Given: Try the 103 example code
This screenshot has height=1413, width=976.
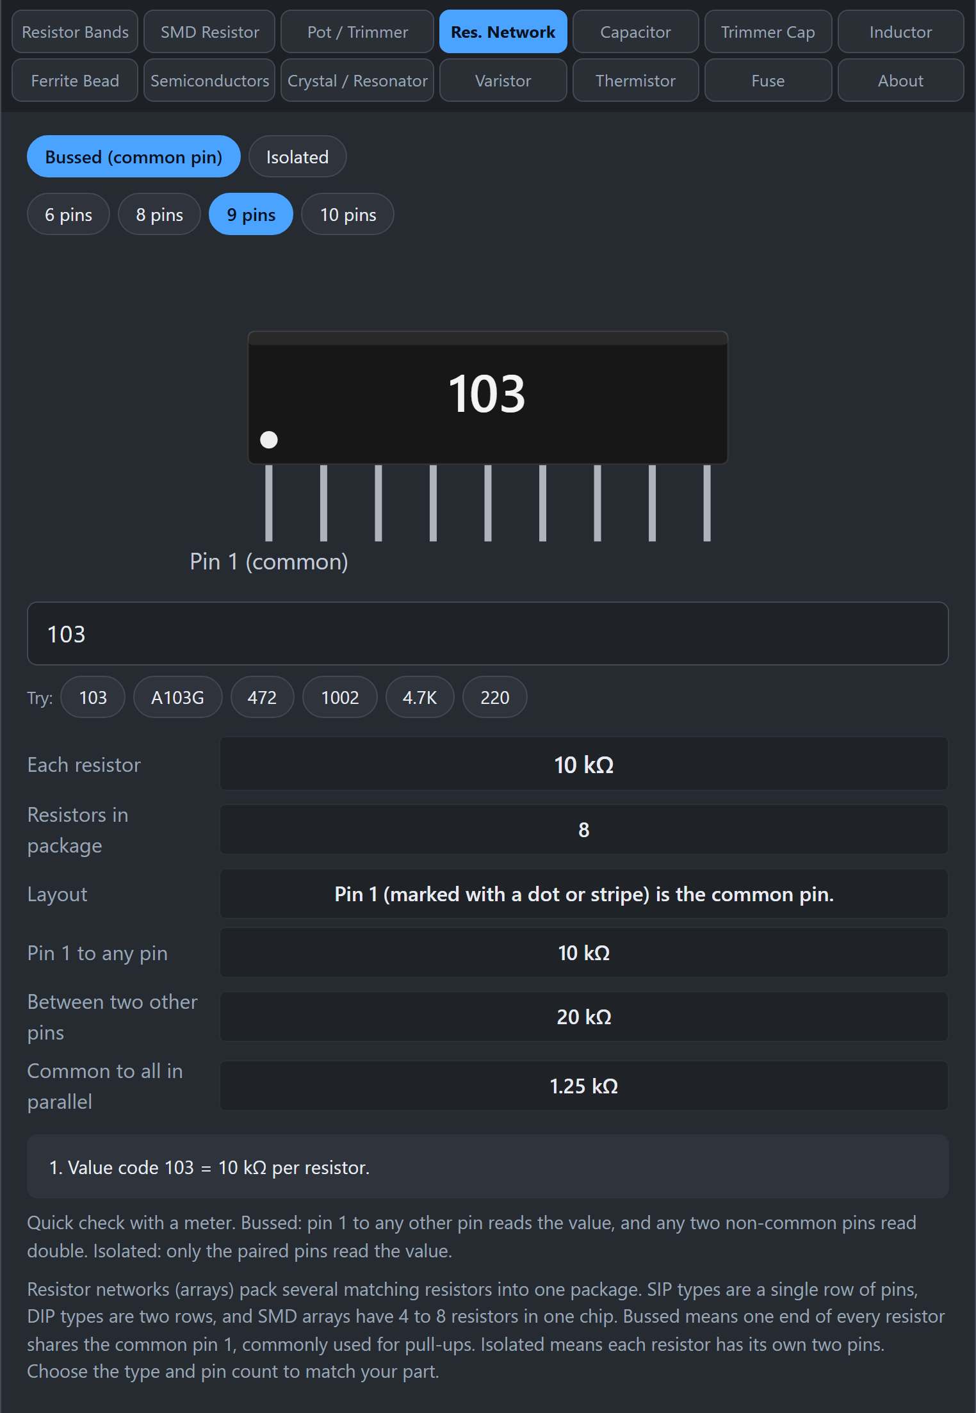Looking at the screenshot, I should coord(93,697).
